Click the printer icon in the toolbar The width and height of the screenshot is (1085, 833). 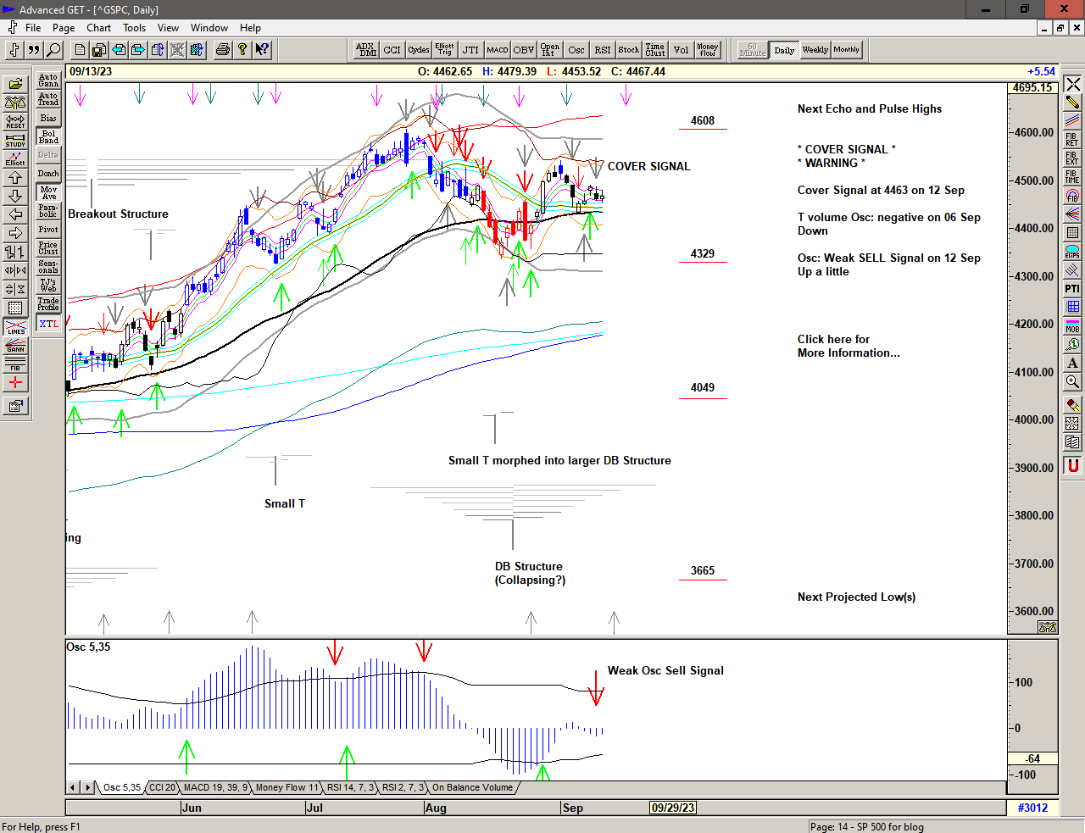click(222, 50)
